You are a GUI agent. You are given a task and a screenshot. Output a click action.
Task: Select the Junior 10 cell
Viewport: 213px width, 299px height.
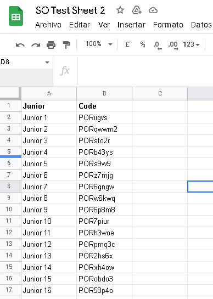click(49, 221)
